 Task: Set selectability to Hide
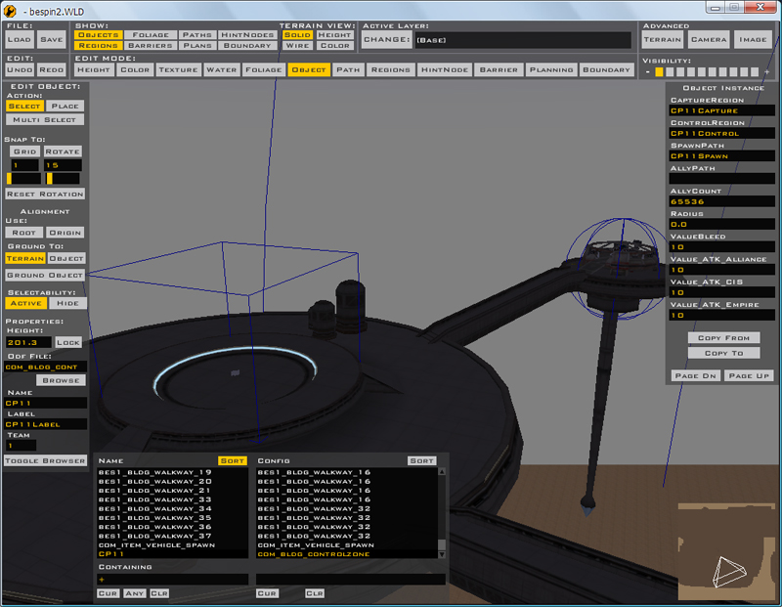tap(67, 303)
